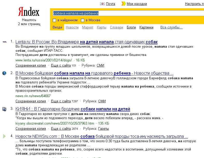204x158 pixels.
Task: Click the yellow Мои находки arrow icon
Action: [124, 4]
